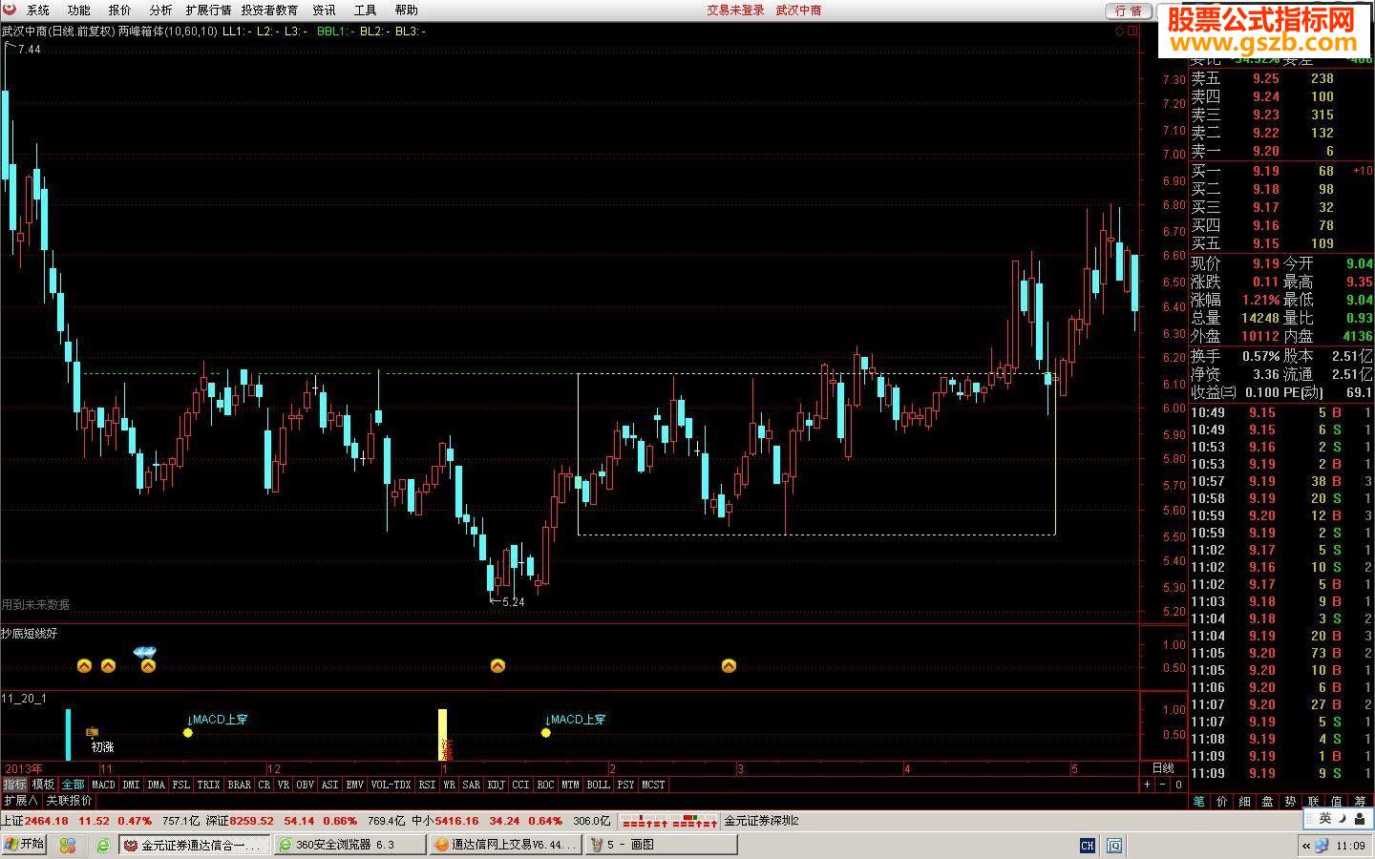Select the 笔 tab in quote panel

(1199, 802)
